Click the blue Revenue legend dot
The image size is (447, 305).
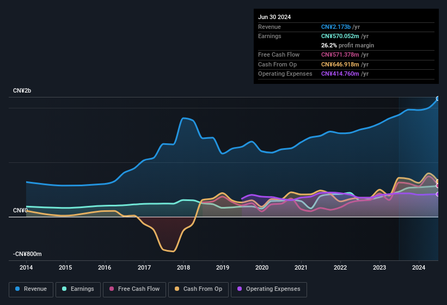point(17,289)
